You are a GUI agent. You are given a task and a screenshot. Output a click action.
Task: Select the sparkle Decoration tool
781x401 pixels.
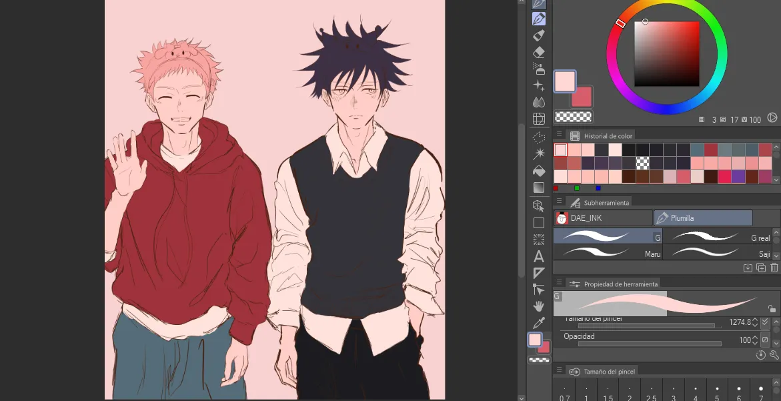(x=538, y=85)
